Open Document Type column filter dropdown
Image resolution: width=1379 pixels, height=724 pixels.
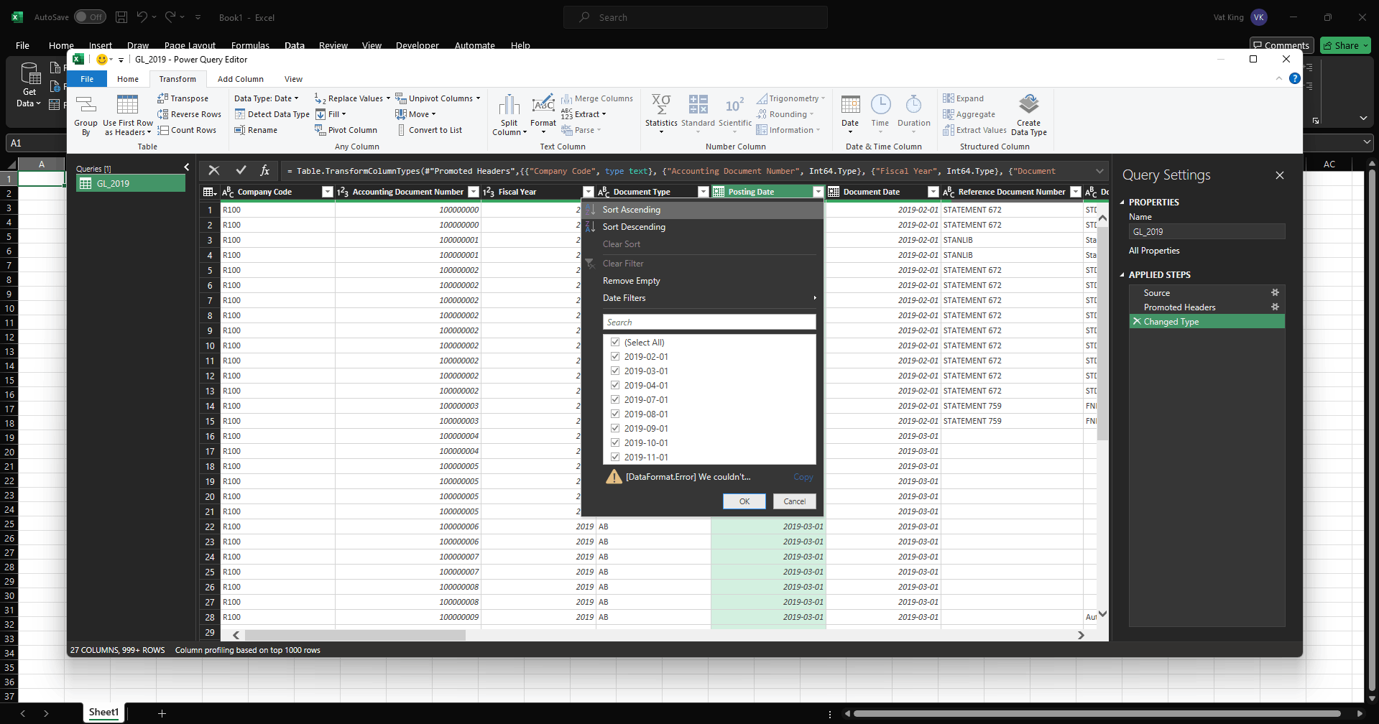[x=704, y=192]
